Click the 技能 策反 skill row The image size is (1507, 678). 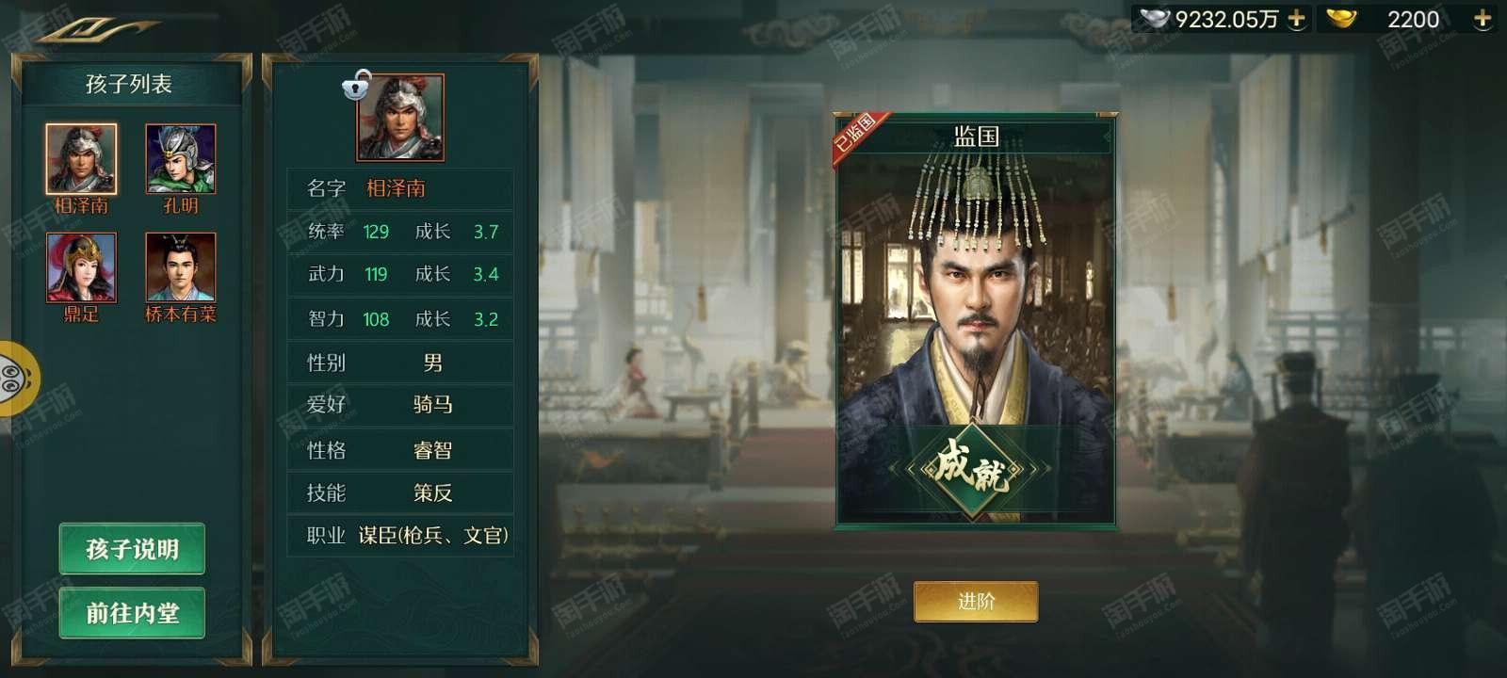point(400,492)
